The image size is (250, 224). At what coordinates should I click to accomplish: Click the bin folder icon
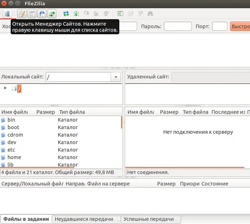click(3, 120)
